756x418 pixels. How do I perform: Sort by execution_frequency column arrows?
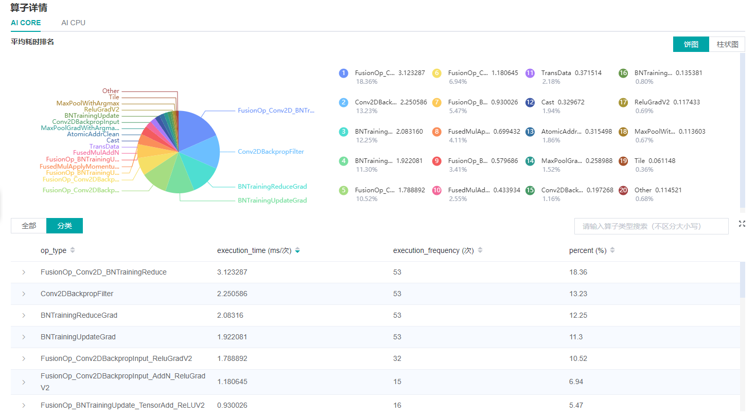(480, 250)
